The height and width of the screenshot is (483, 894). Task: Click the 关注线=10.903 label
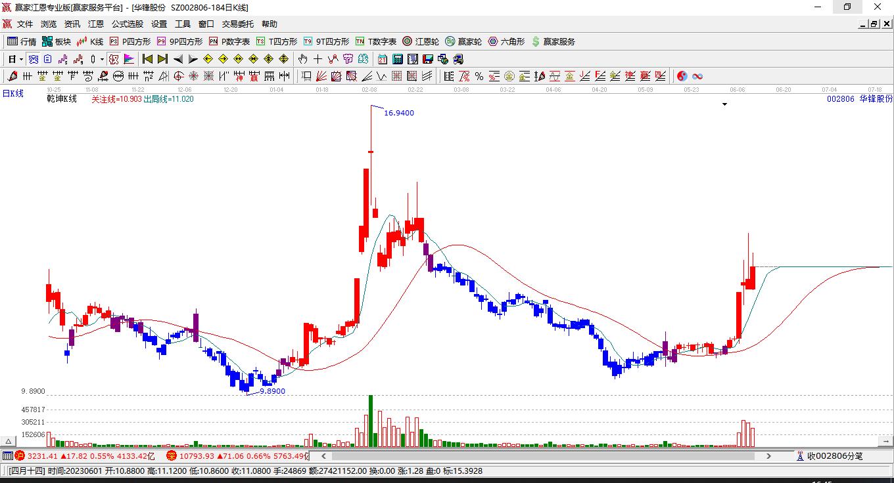(x=116, y=99)
